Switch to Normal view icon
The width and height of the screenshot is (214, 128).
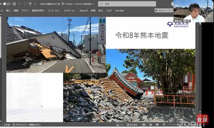pyautogui.click(x=144, y=125)
